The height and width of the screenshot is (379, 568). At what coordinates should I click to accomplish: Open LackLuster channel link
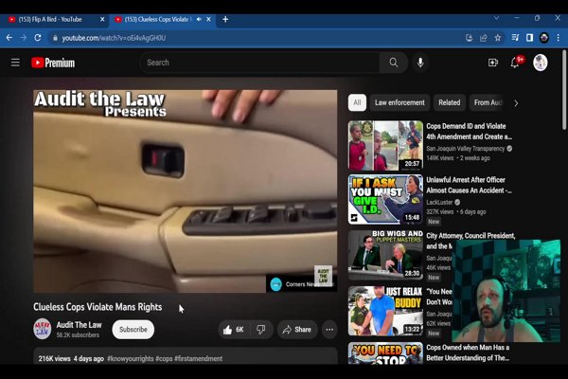(x=439, y=202)
